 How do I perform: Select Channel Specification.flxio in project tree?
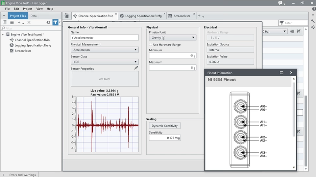pos(32,40)
